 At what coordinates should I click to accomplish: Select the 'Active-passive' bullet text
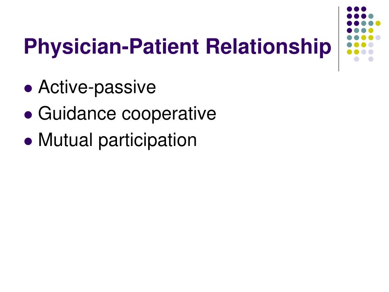tap(97, 87)
